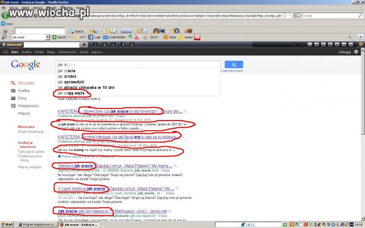
Task: Click the Winamp toolbar pause button
Action: click(330, 44)
